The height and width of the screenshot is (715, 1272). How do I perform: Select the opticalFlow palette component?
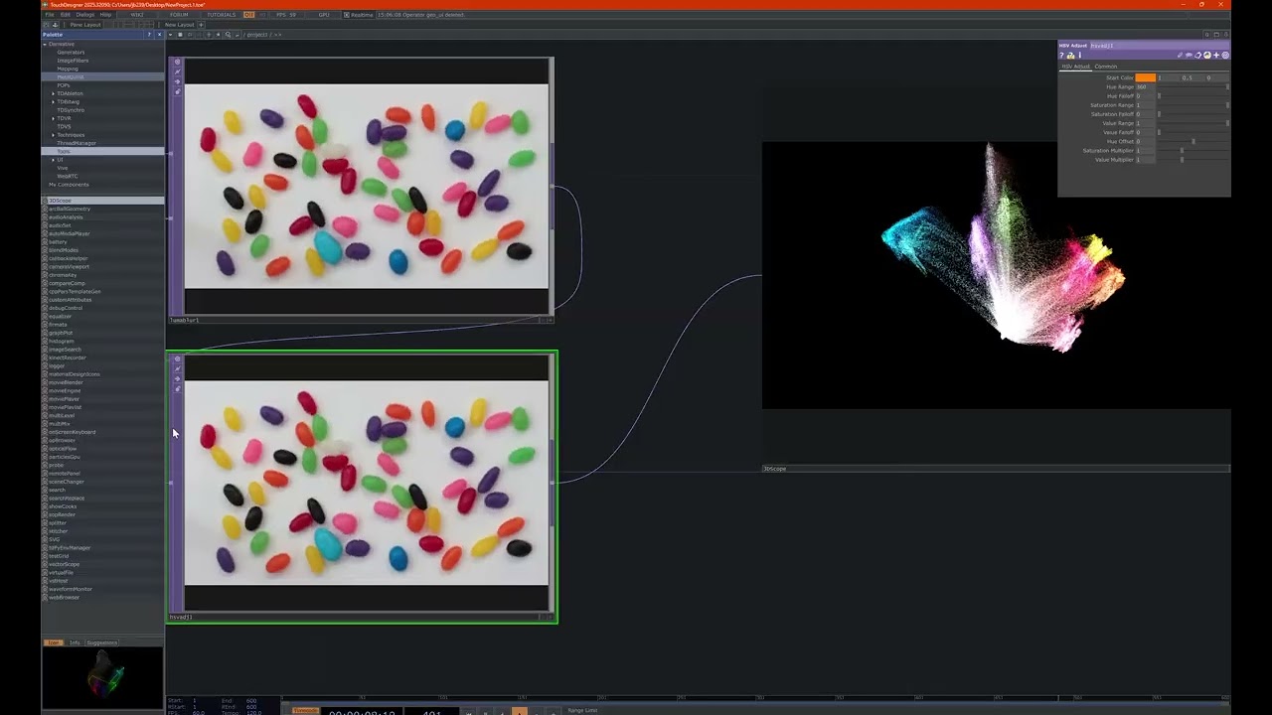click(62, 448)
